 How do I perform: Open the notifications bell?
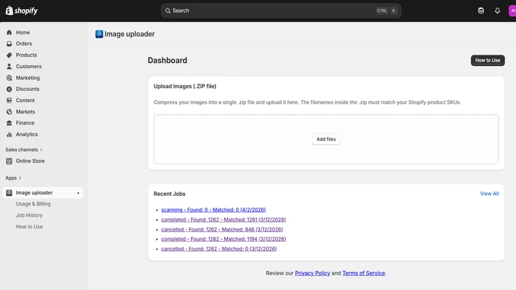[x=497, y=10]
